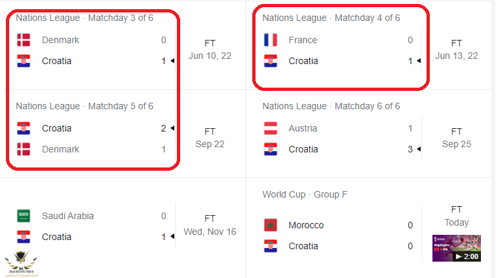This screenshot has width=496, height=278.
Task: Select the France team name
Action: click(x=303, y=40)
